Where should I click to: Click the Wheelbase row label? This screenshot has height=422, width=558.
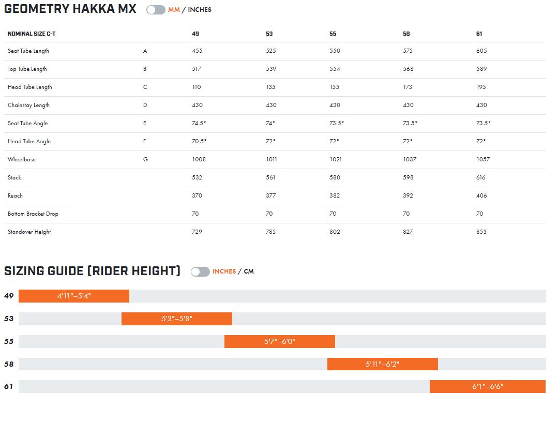[x=22, y=160]
